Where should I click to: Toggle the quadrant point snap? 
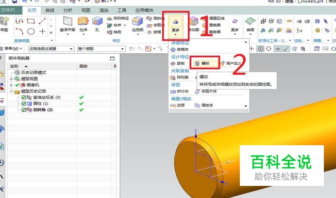click(269, 49)
